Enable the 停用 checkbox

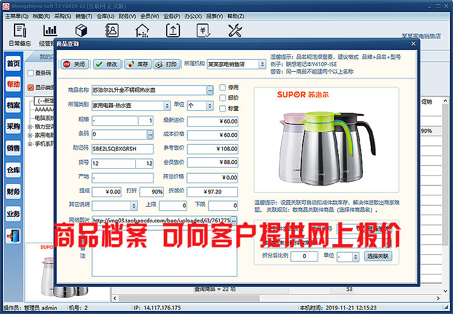[222, 87]
